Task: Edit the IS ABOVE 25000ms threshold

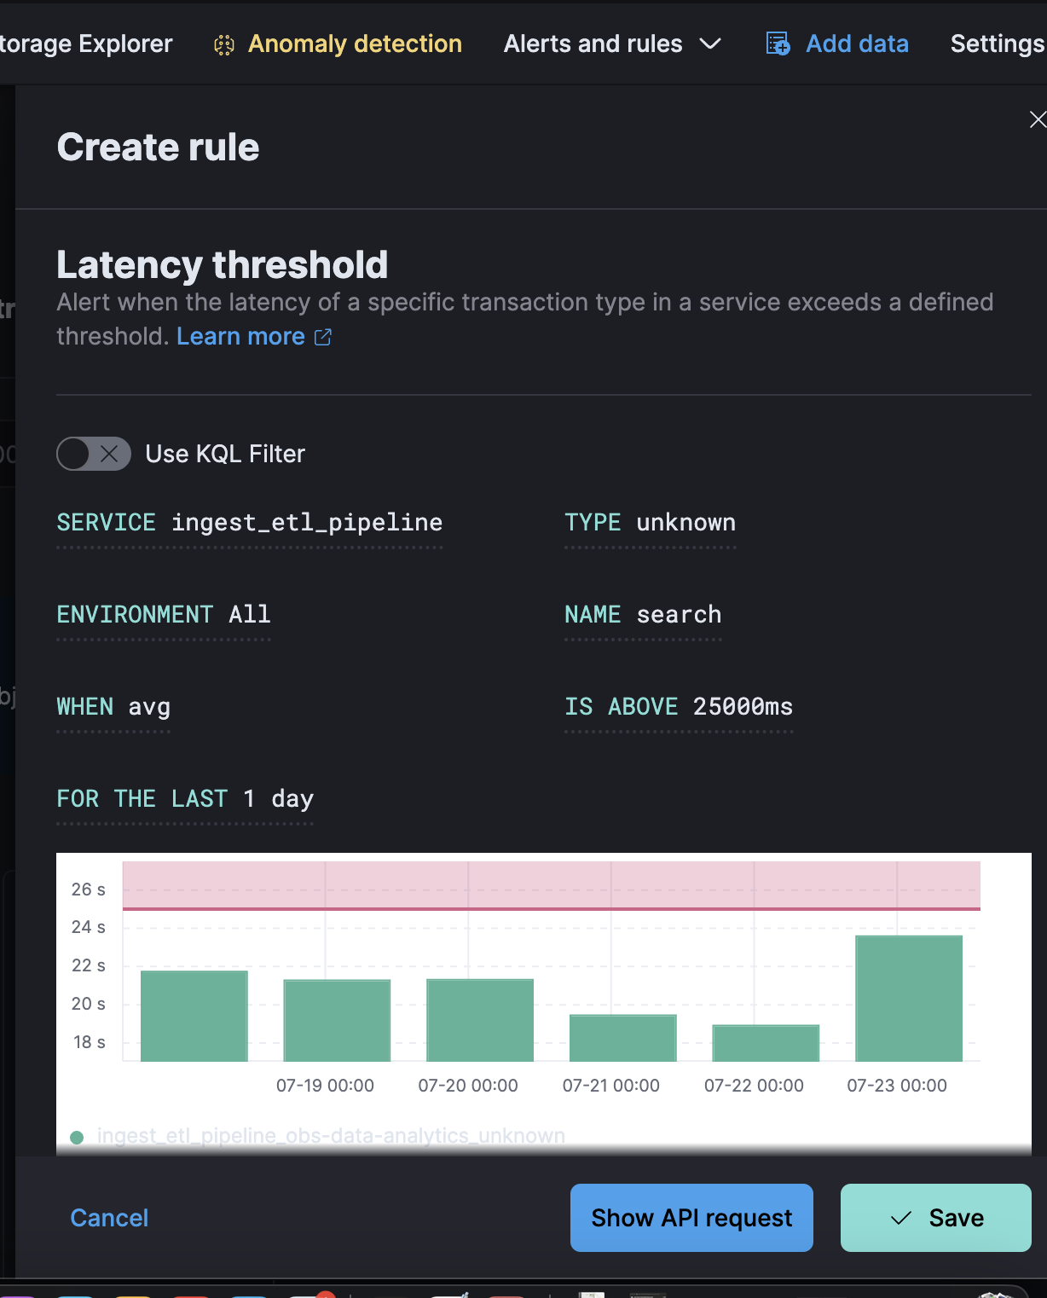Action: point(679,707)
